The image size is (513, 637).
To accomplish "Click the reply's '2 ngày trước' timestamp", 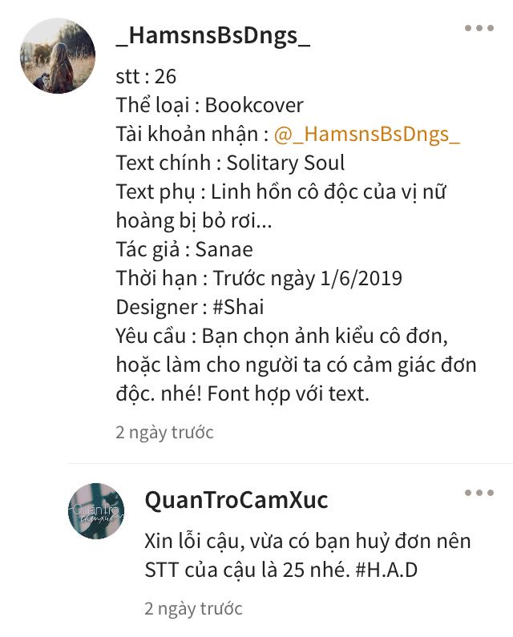I will (x=193, y=609).
